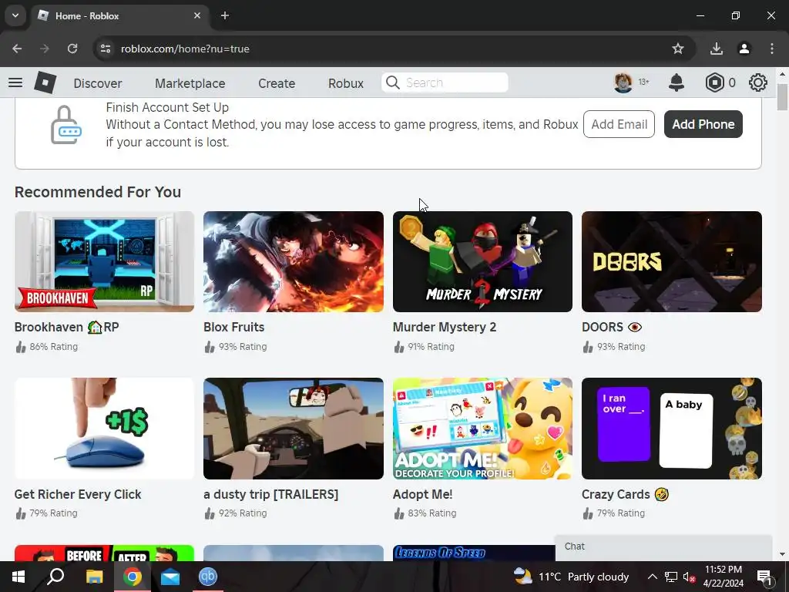The image size is (789, 592).
Task: Open Murder Mystery 2 thumbnail
Action: point(482,262)
